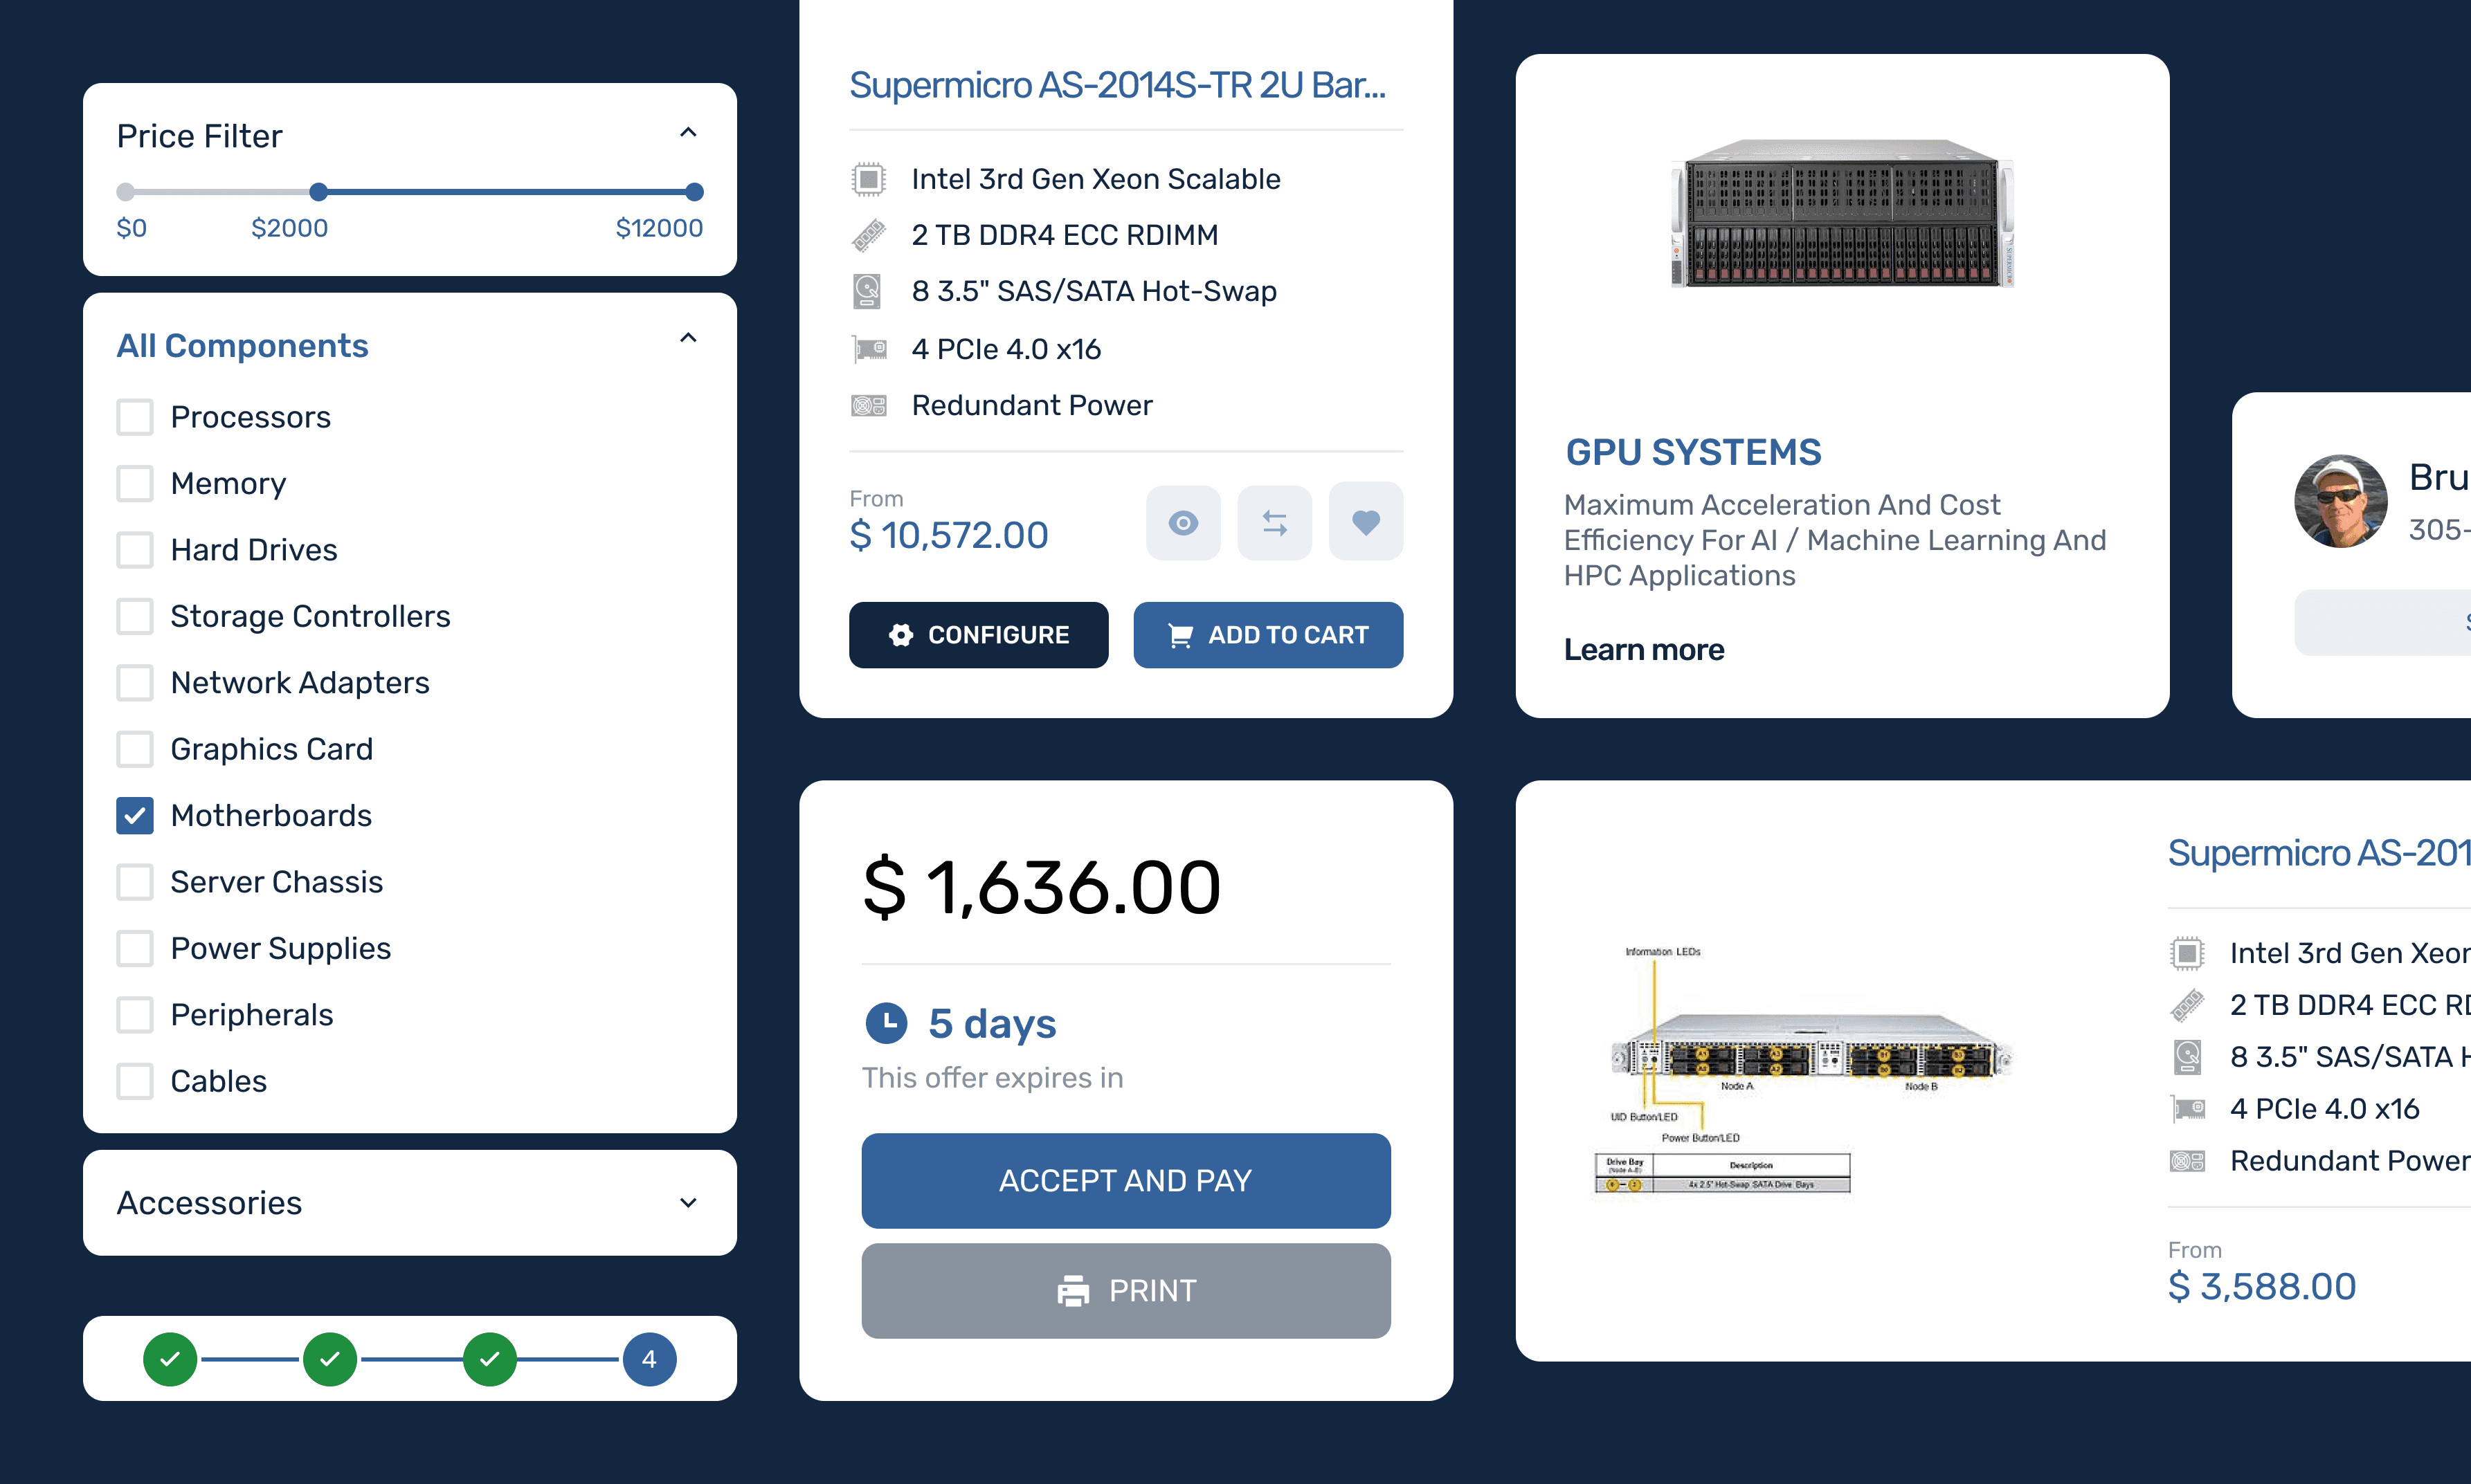Tick the Server Chassis checkbox

(135, 882)
